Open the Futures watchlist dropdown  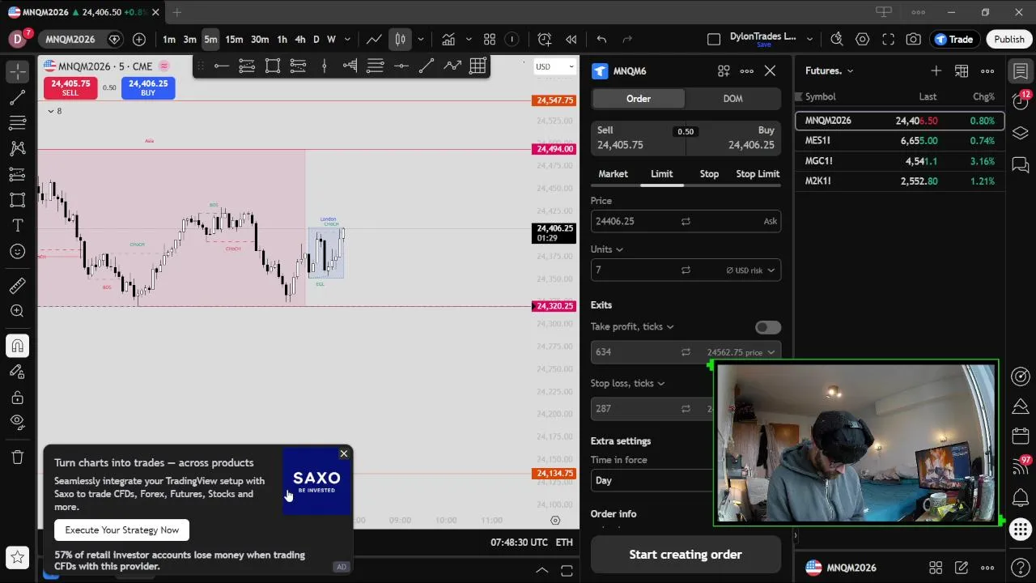click(829, 70)
